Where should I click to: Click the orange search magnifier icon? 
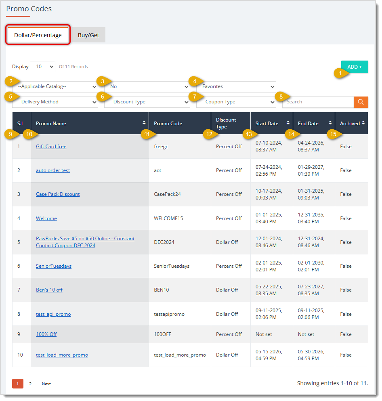[x=361, y=102]
